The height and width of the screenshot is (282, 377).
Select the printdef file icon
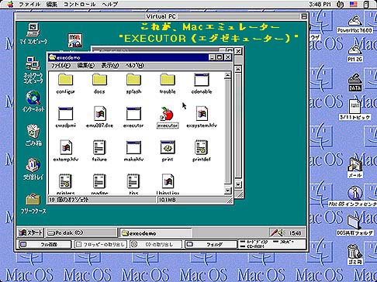pyautogui.click(x=201, y=147)
